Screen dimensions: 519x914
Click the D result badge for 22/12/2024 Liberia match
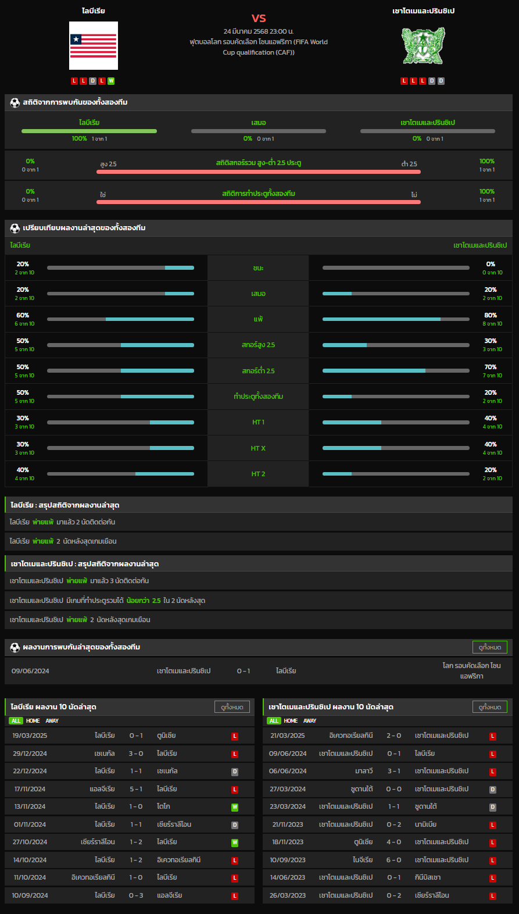[x=235, y=772]
